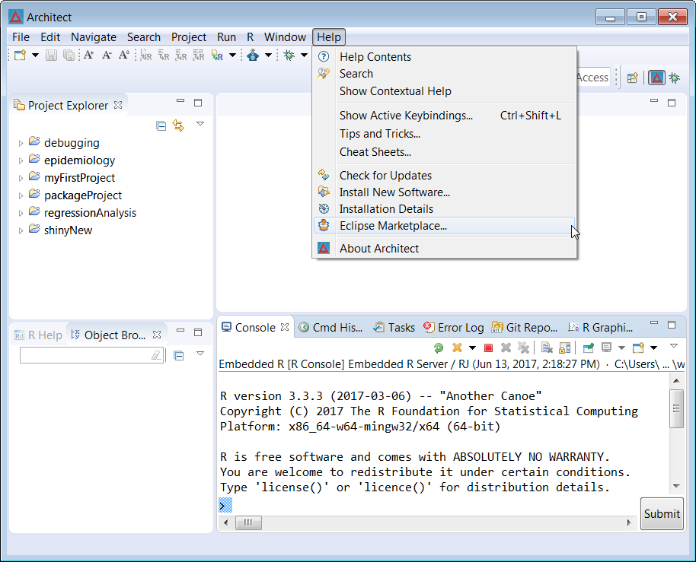
Task: Expand the shinyNew project
Action: tap(21, 230)
